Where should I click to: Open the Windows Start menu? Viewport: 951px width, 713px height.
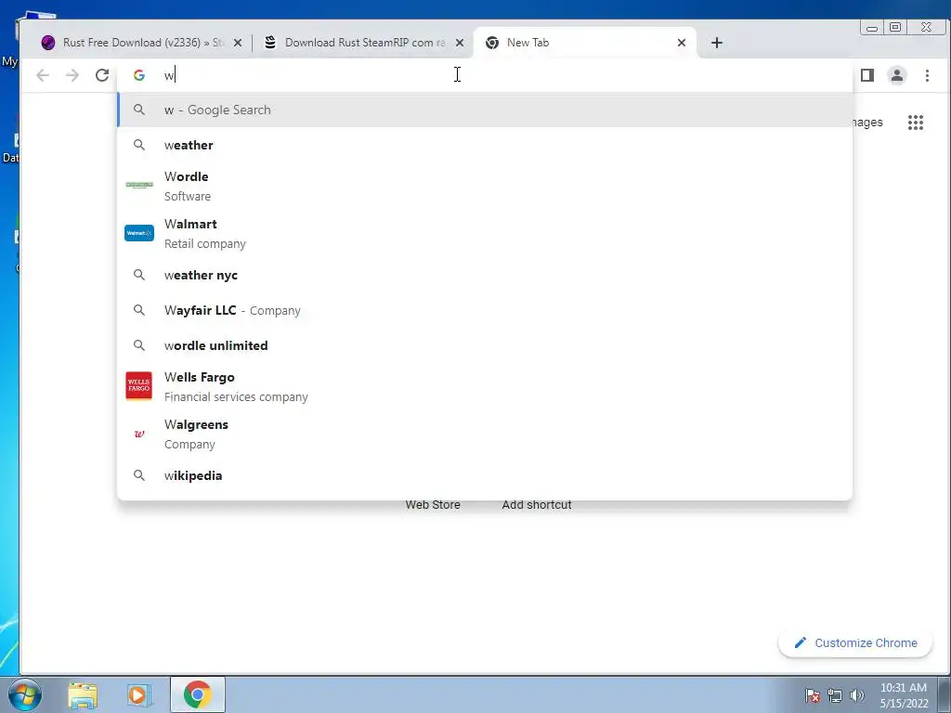(x=24, y=694)
